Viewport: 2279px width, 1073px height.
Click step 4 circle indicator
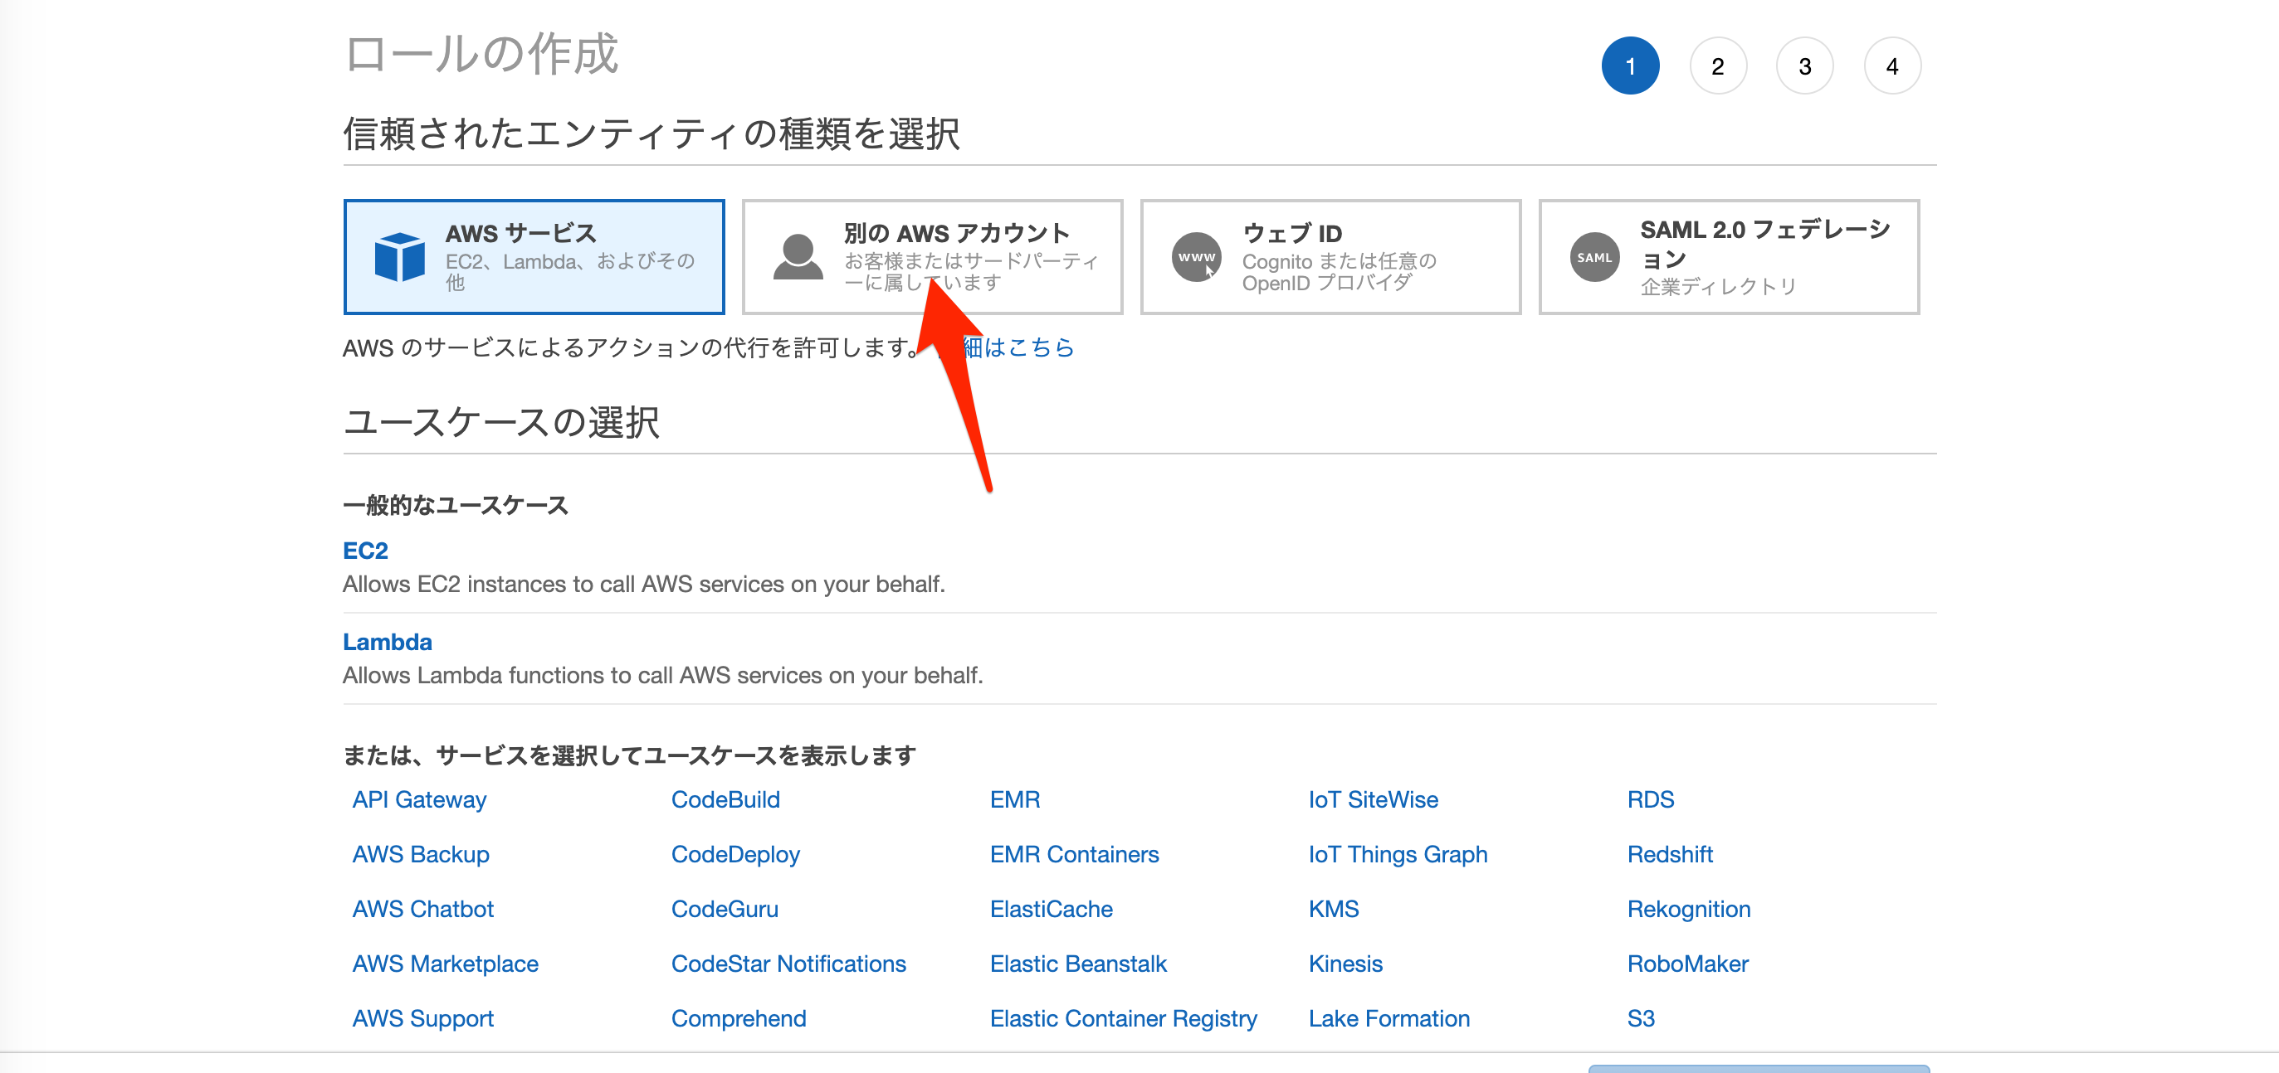pyautogui.click(x=1891, y=66)
